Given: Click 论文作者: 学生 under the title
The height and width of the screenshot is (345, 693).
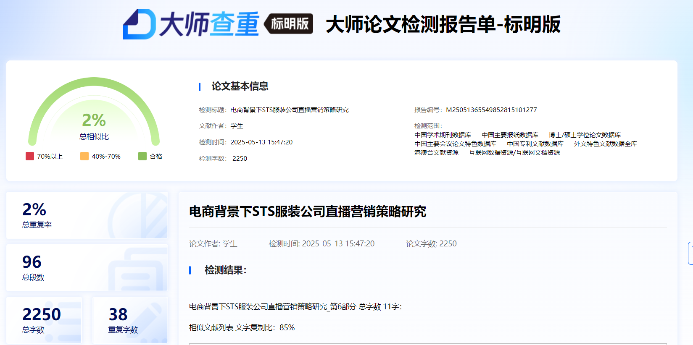Looking at the screenshot, I should (x=213, y=244).
